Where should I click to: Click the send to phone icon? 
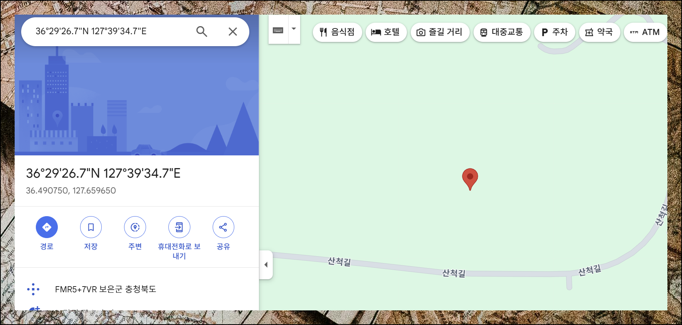click(x=179, y=227)
